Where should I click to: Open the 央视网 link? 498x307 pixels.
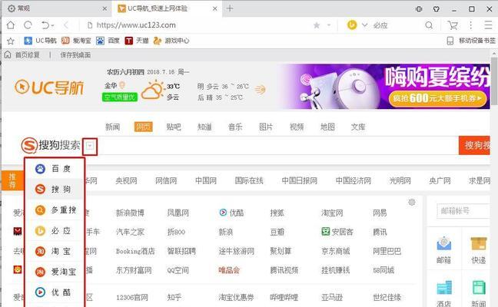126,181
